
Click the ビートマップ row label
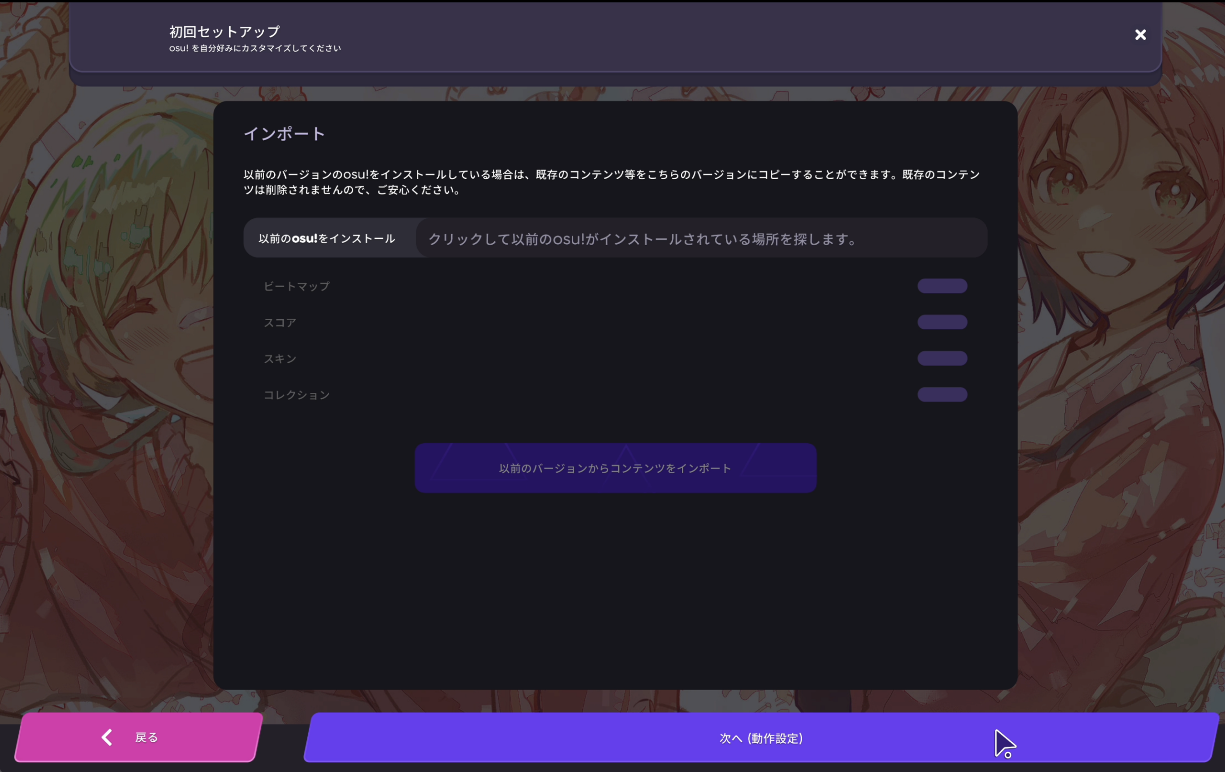[x=297, y=286]
